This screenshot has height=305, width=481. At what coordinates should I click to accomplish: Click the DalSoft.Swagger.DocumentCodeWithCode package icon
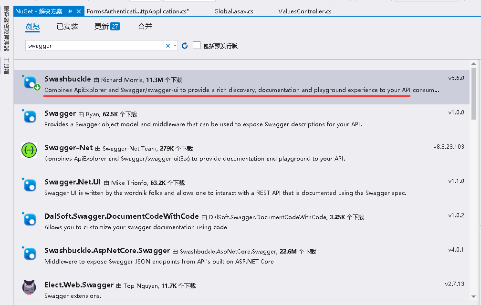tap(30, 219)
